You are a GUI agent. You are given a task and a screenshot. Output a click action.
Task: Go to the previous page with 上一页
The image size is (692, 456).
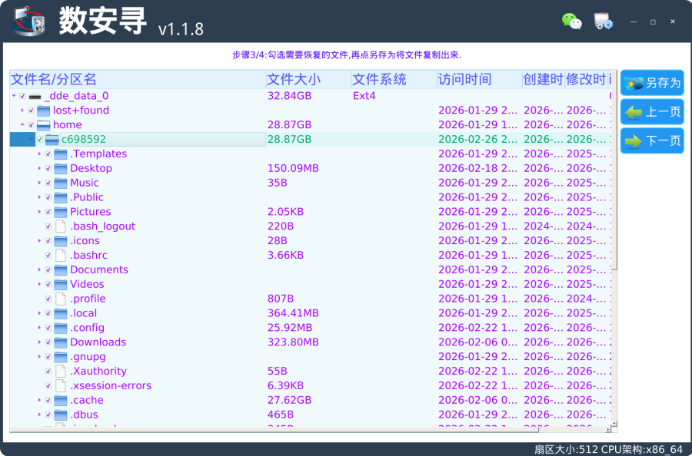pyautogui.click(x=652, y=112)
